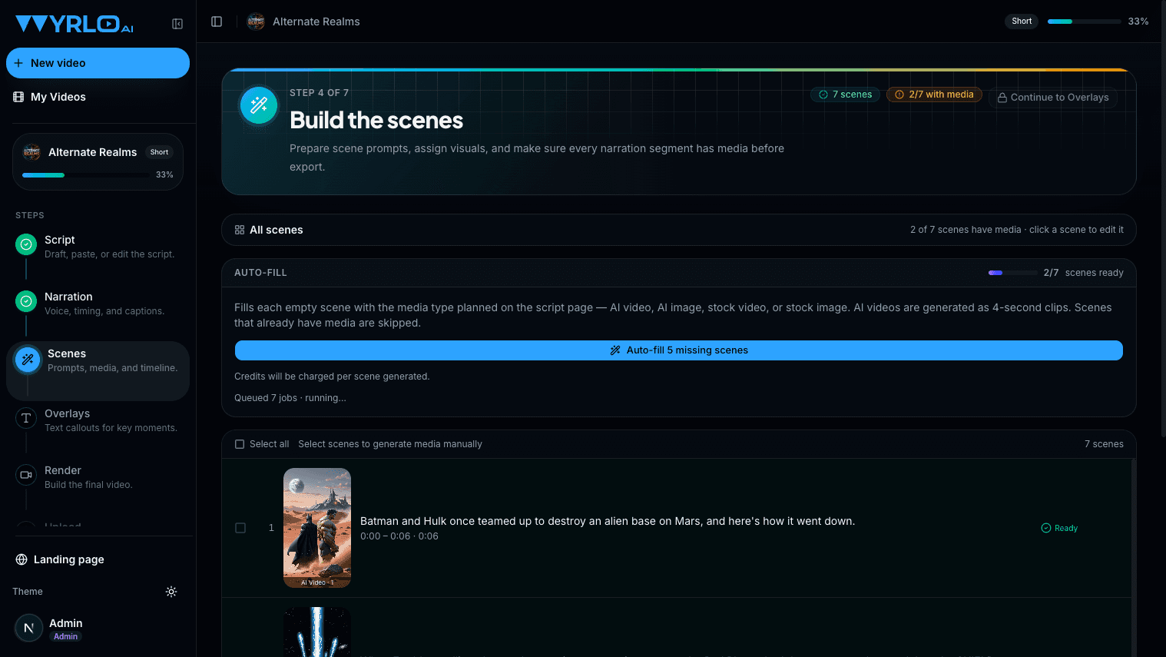Screen dimensions: 1166x657
Task: Click the Scenes magic wand step icon
Action: click(x=28, y=359)
